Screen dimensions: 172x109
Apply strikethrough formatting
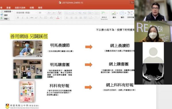(x=32, y=17)
